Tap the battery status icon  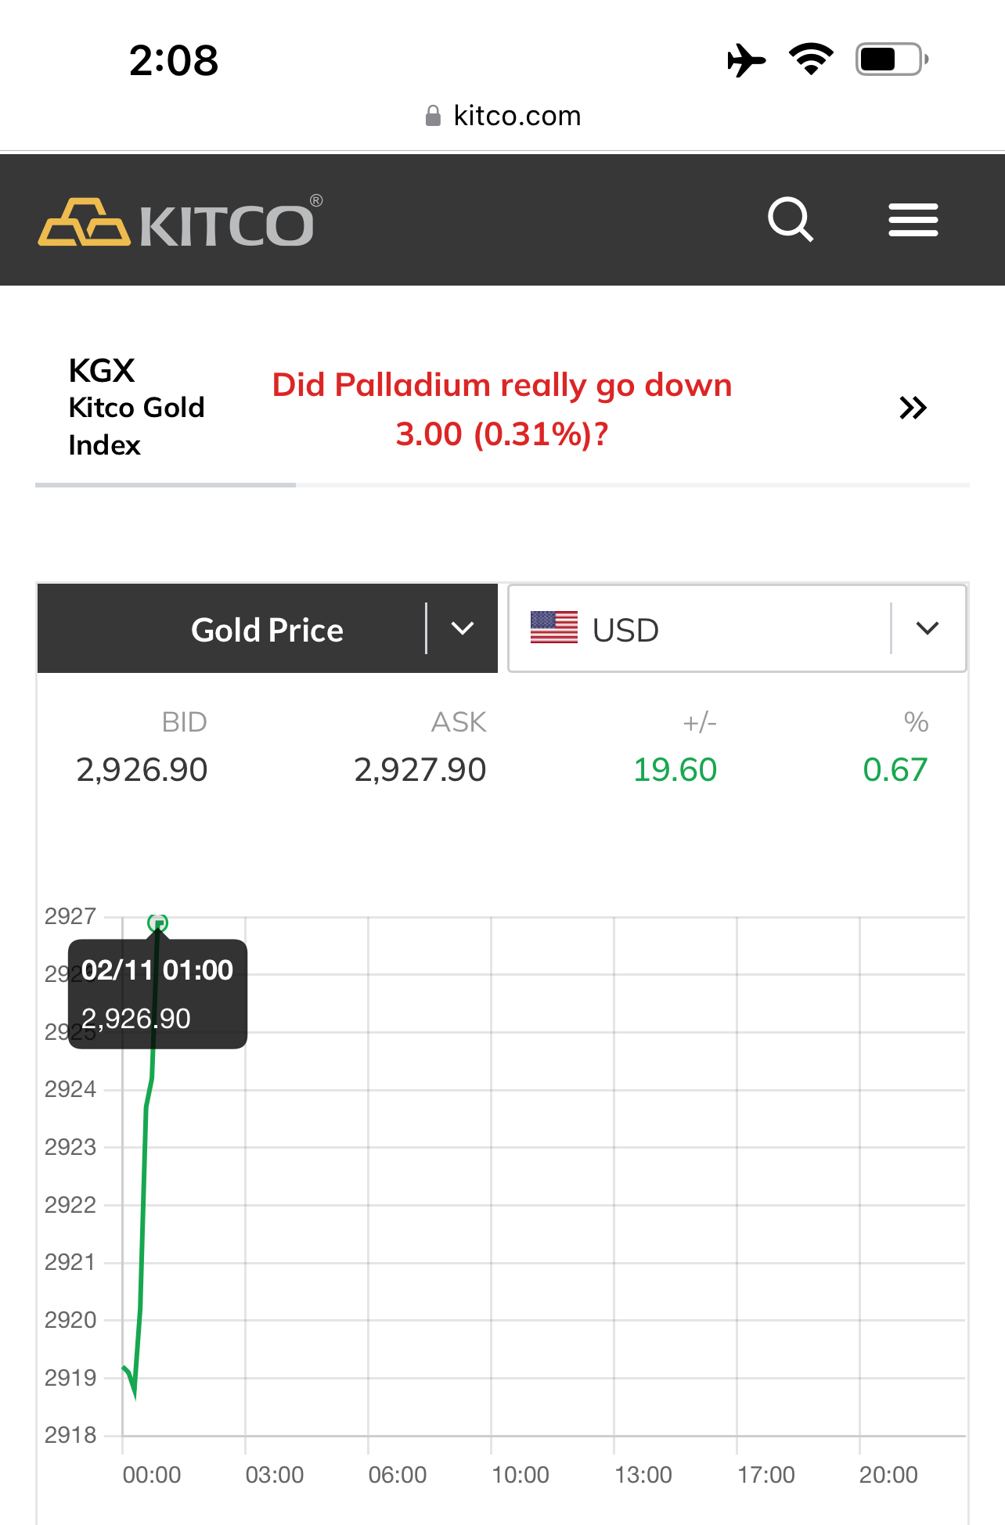[x=892, y=59]
